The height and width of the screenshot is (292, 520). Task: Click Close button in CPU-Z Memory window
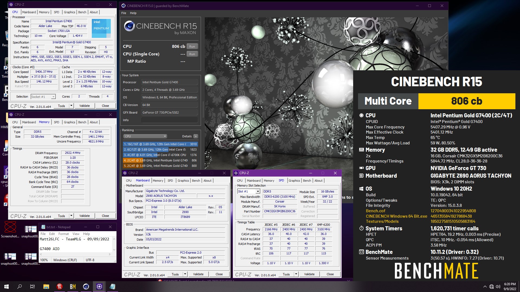pos(105,216)
